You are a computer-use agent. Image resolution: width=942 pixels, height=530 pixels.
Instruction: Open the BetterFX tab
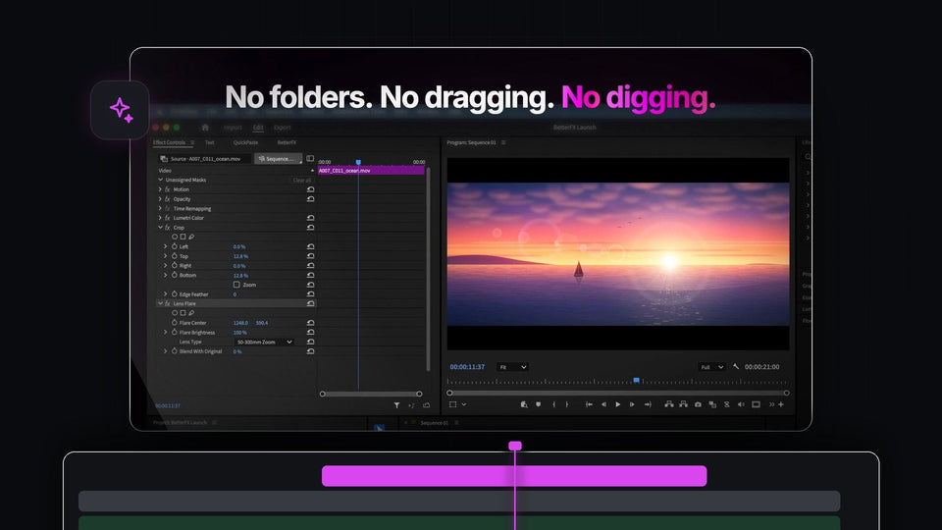[x=287, y=142]
